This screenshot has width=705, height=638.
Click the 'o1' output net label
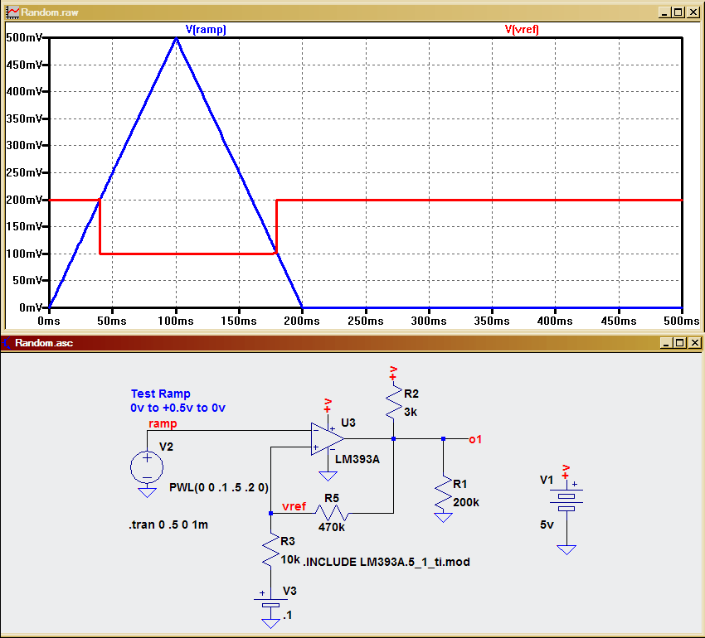[x=475, y=439]
